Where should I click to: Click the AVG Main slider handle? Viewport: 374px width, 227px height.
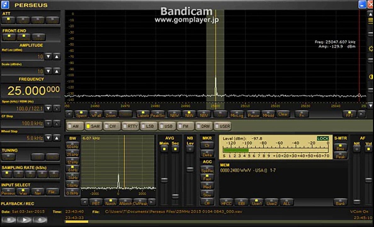point(164,180)
